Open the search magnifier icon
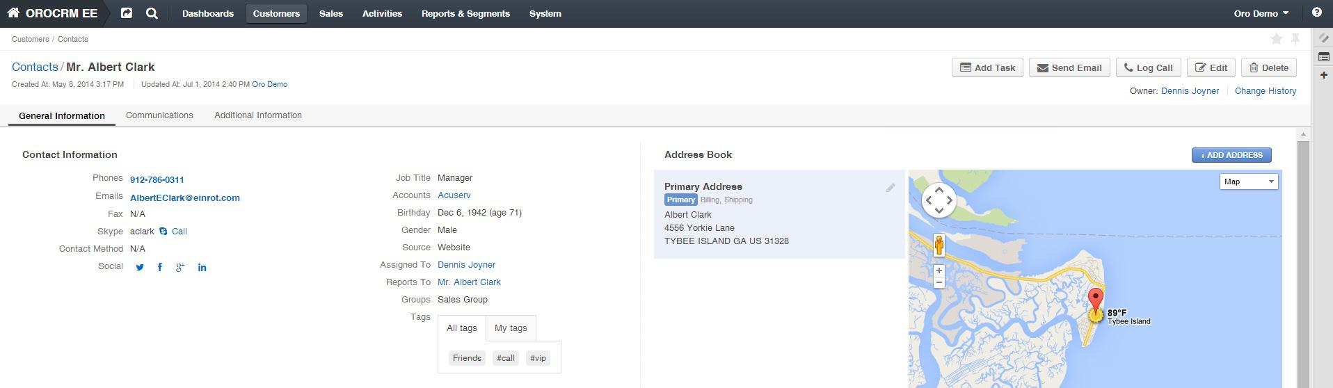Image resolution: width=1333 pixels, height=388 pixels. tap(152, 13)
